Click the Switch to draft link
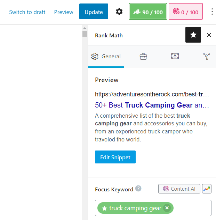The height and width of the screenshot is (220, 216). [27, 12]
